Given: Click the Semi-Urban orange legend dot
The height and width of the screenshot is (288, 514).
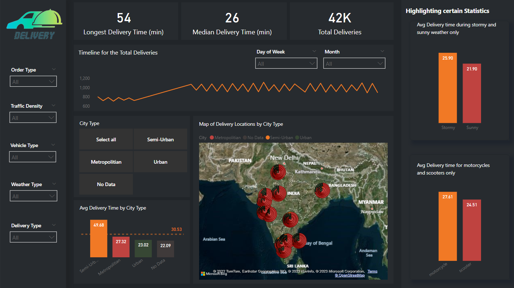Looking at the screenshot, I should tap(268, 138).
